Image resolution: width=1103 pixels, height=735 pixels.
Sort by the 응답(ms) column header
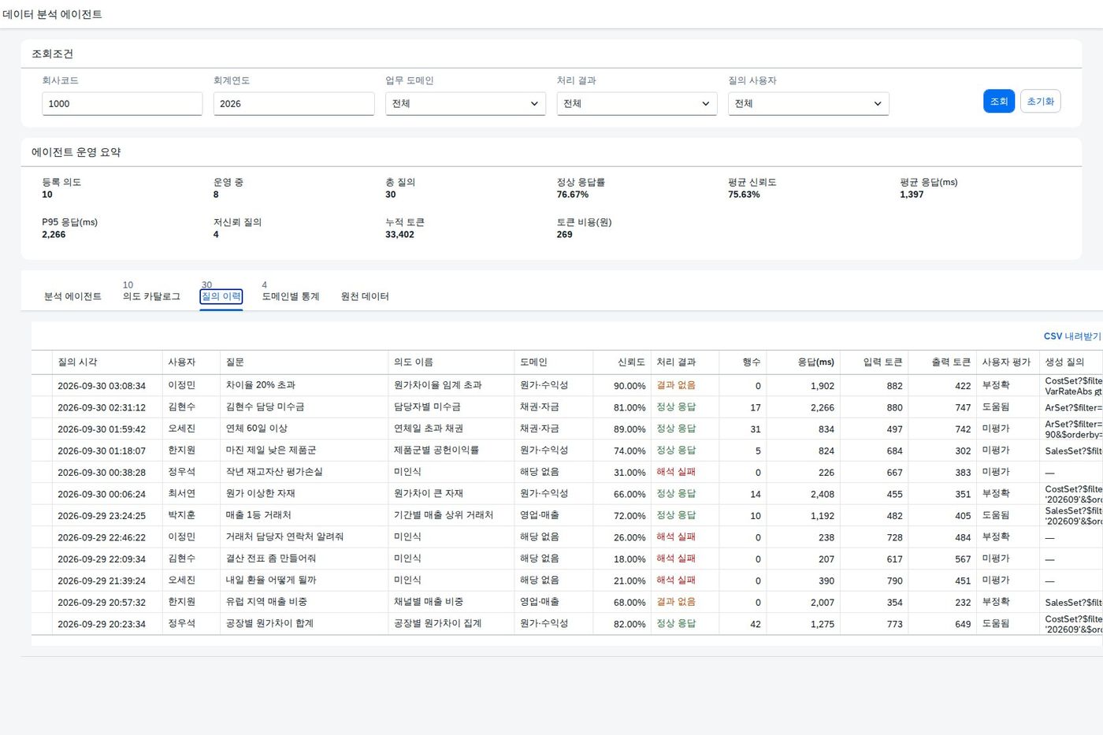coord(803,362)
